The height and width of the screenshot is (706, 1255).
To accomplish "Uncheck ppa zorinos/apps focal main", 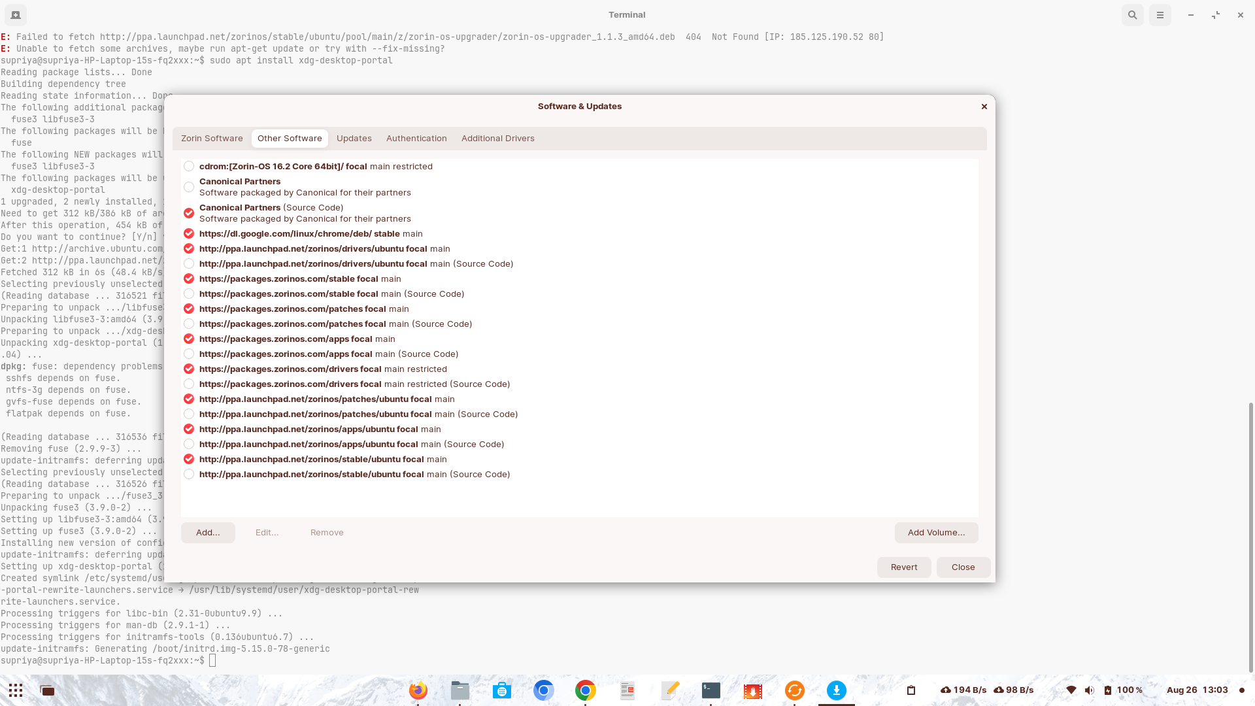I will [189, 429].
